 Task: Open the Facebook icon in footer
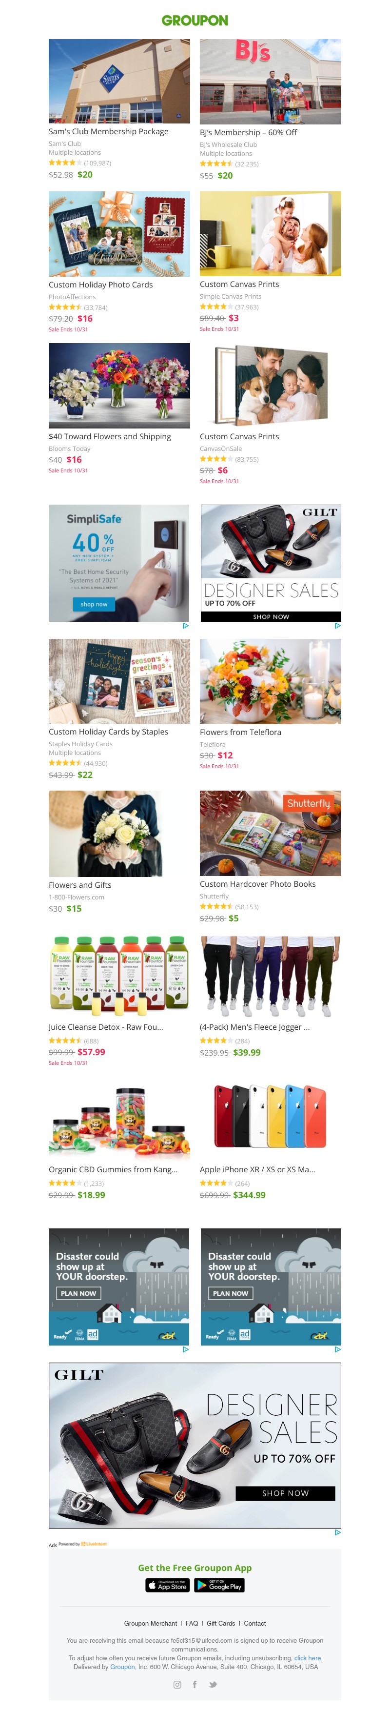(x=195, y=1684)
